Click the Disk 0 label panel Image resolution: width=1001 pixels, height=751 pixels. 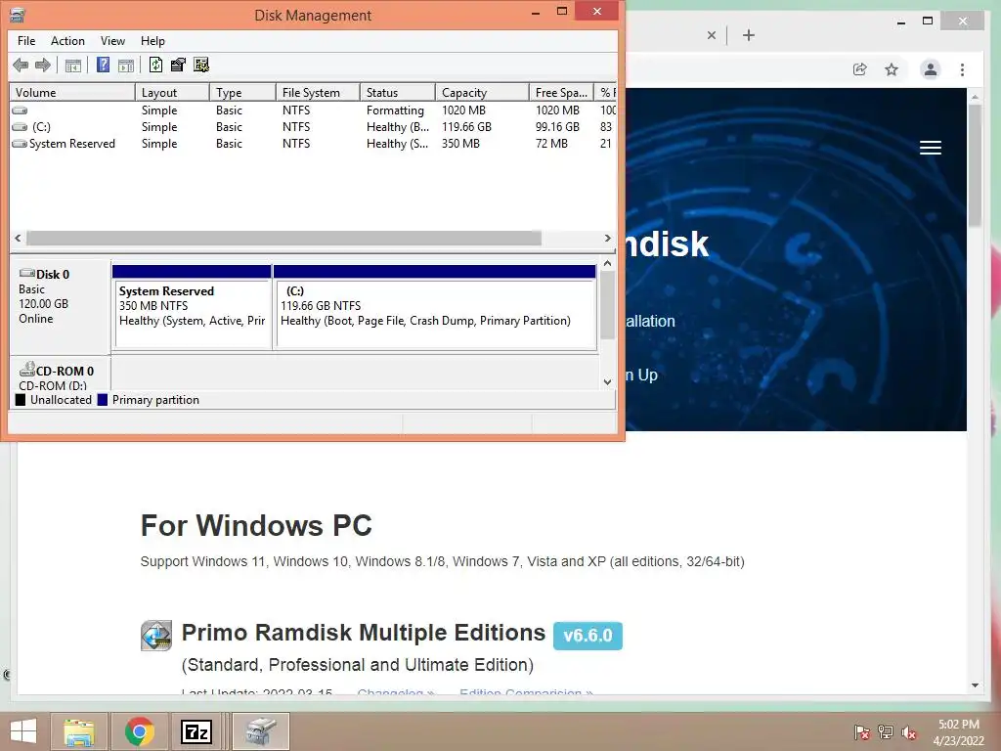61,307
